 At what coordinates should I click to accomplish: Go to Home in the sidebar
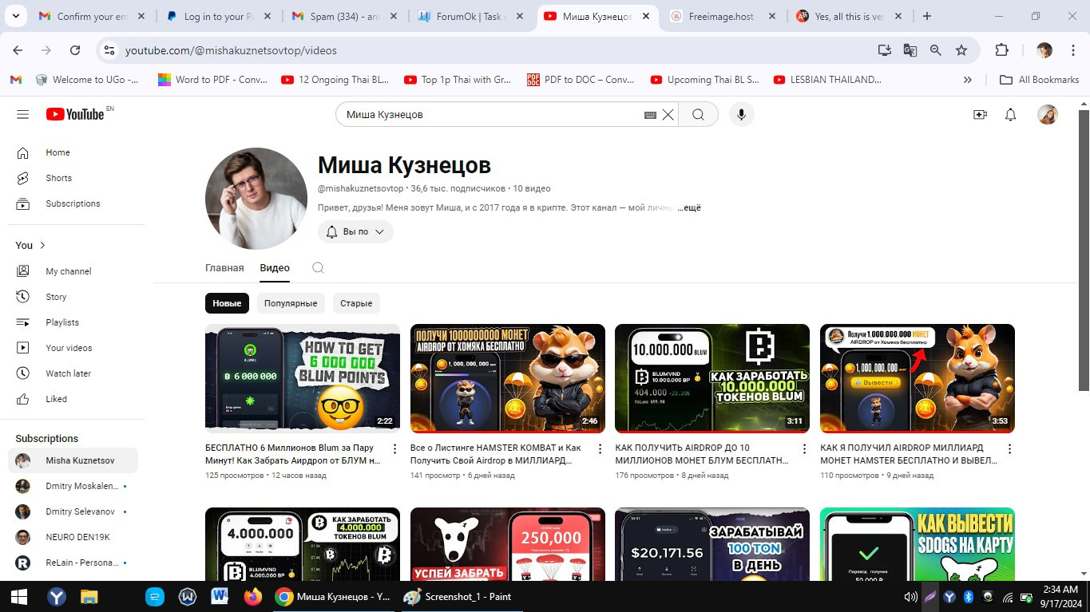coord(73,152)
